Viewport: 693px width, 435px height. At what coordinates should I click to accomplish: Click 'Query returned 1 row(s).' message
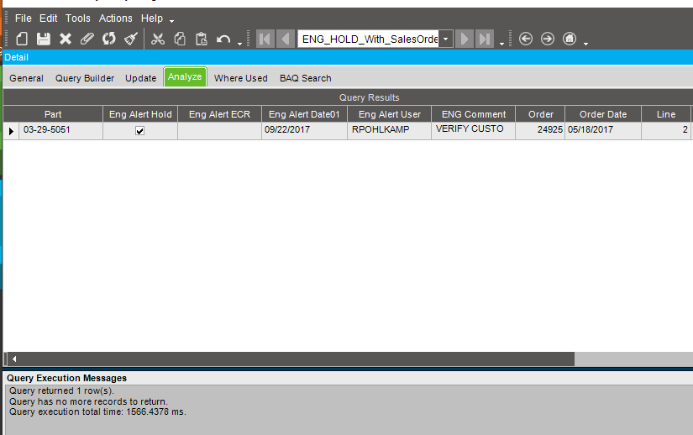(62, 390)
